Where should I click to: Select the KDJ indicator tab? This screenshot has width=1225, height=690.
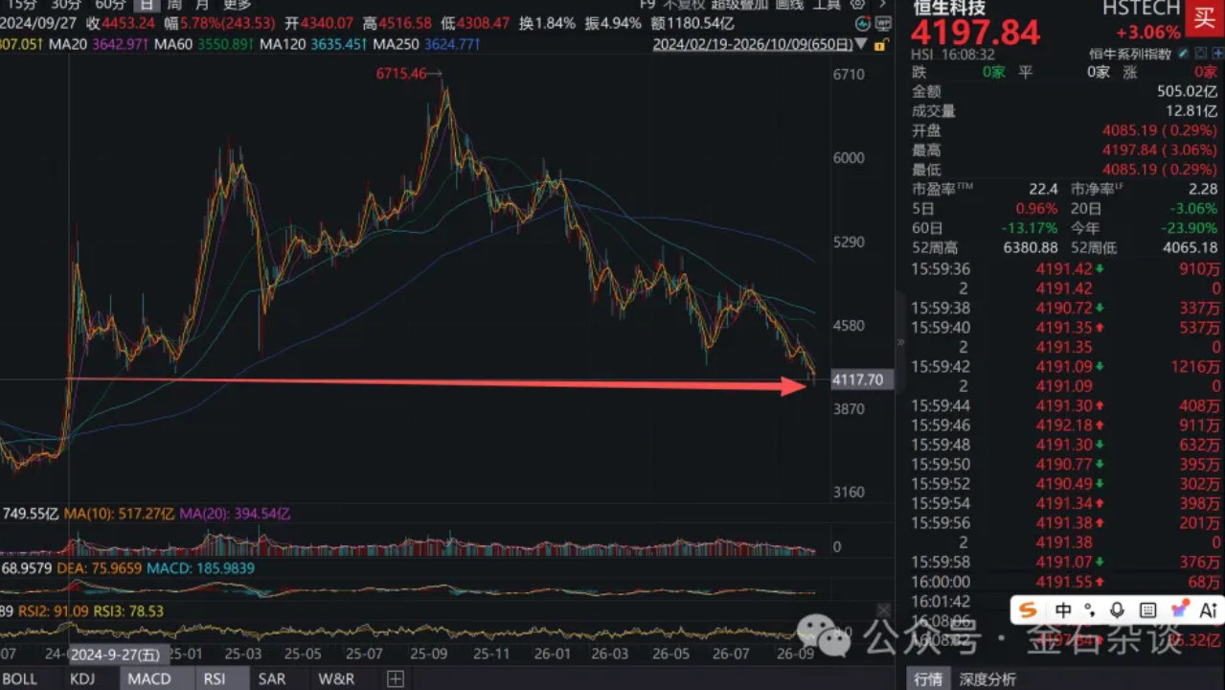[82, 678]
